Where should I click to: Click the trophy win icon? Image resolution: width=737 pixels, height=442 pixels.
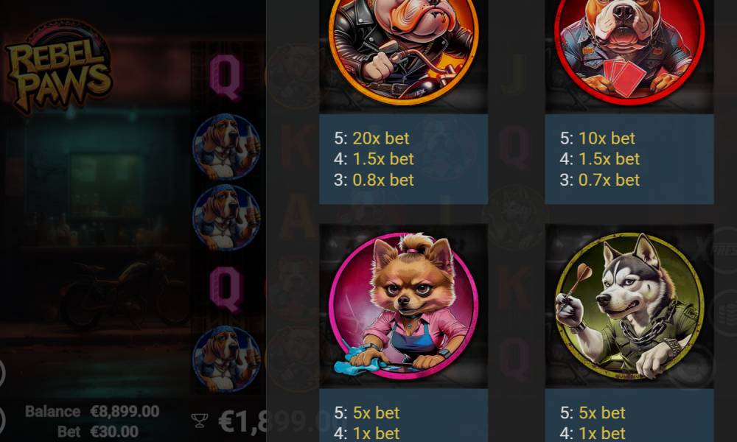(x=200, y=421)
